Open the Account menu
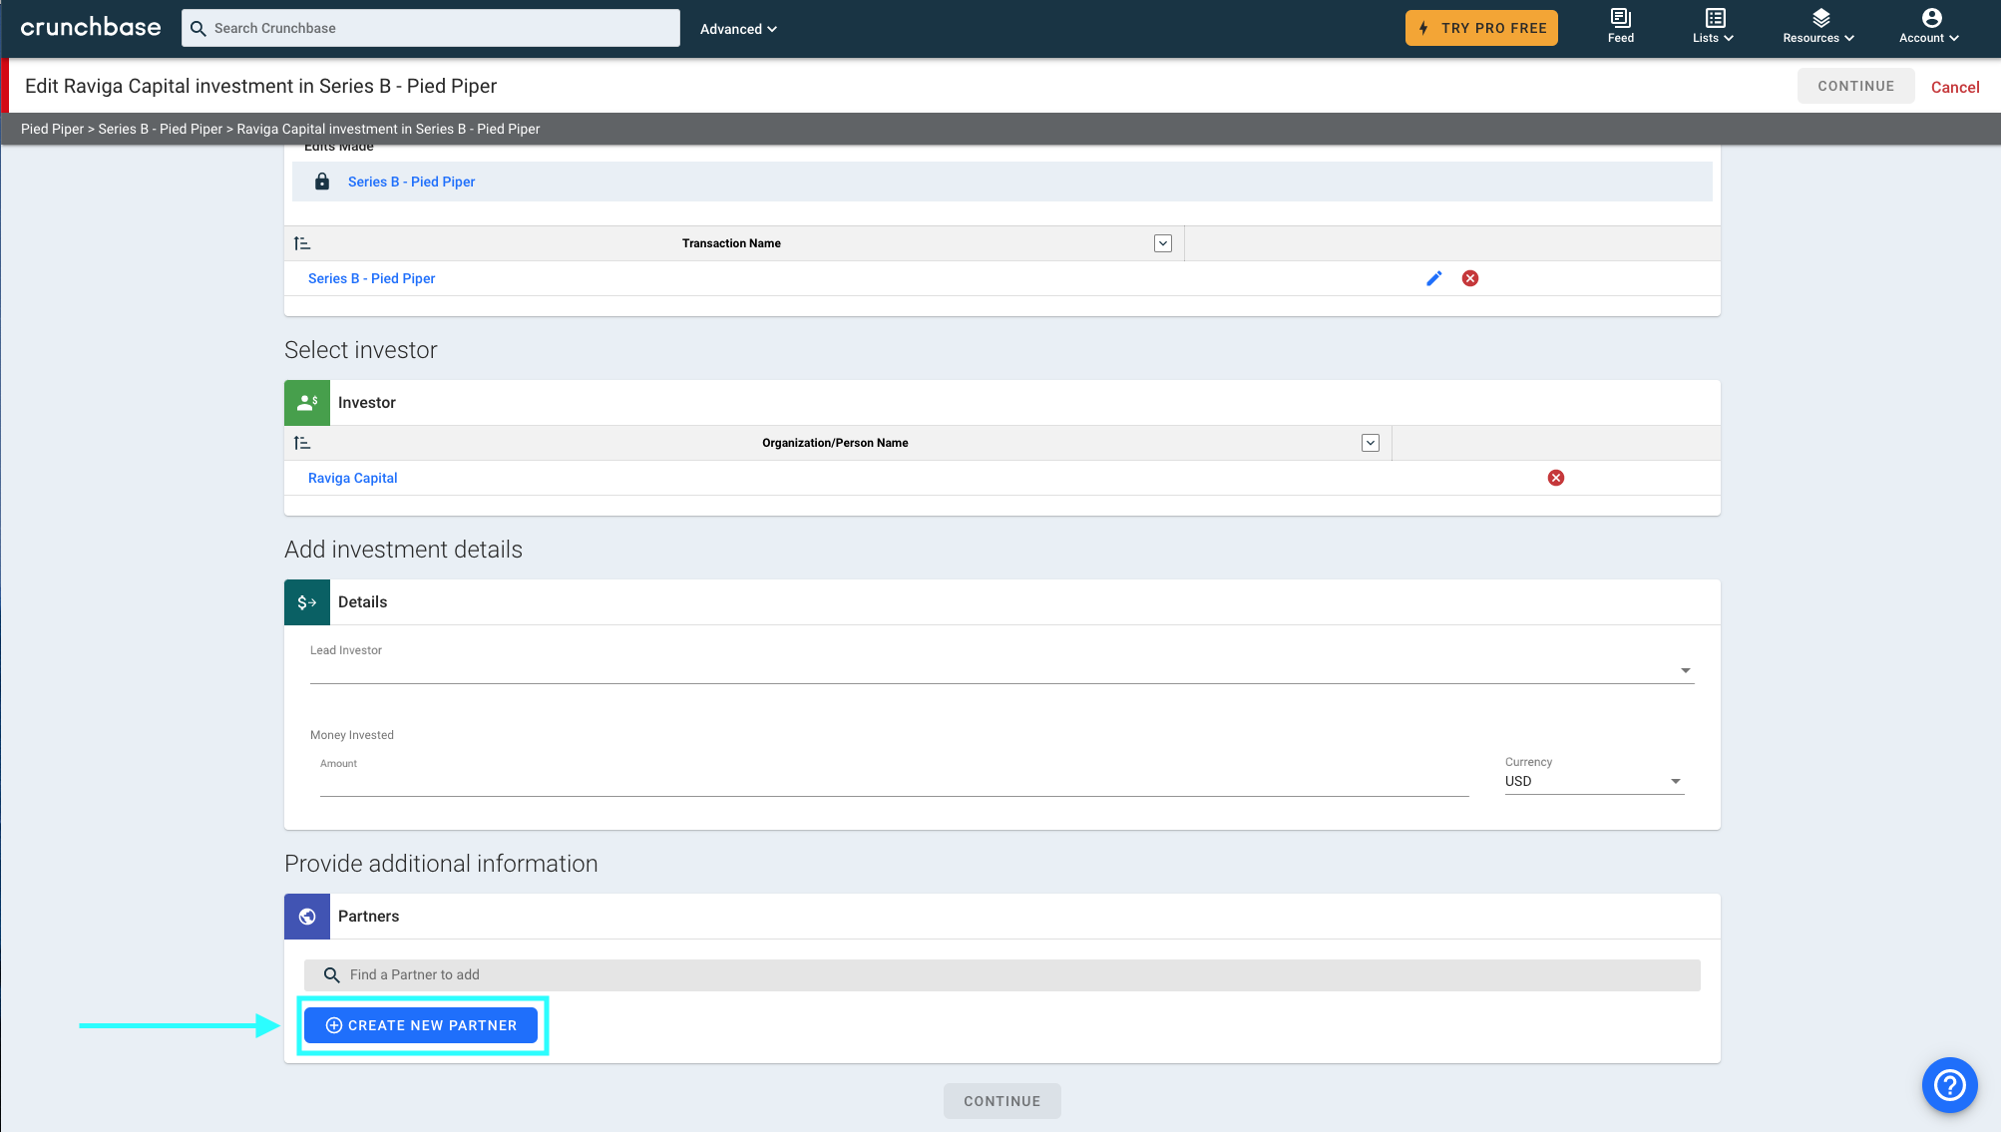 click(1929, 27)
